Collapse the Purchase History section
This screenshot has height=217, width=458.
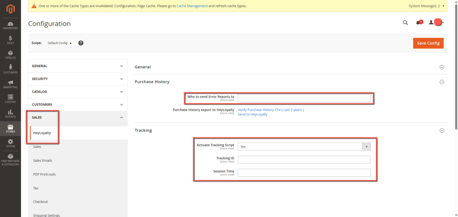pos(441,82)
